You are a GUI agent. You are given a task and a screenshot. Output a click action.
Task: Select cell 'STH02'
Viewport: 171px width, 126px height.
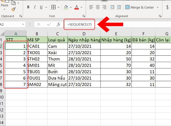pyautogui.click(x=37, y=59)
